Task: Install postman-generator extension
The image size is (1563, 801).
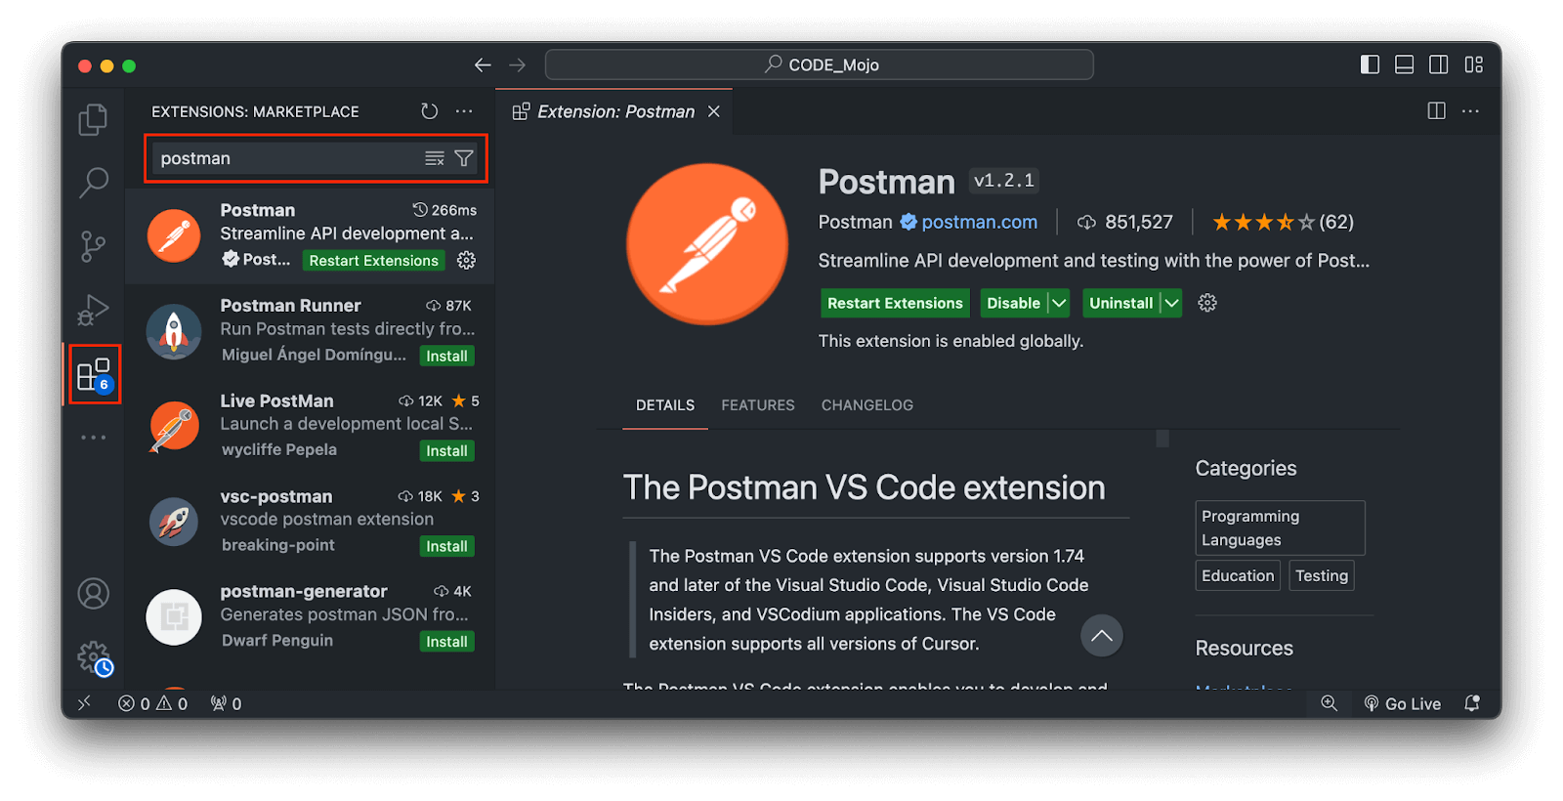Action: click(446, 641)
